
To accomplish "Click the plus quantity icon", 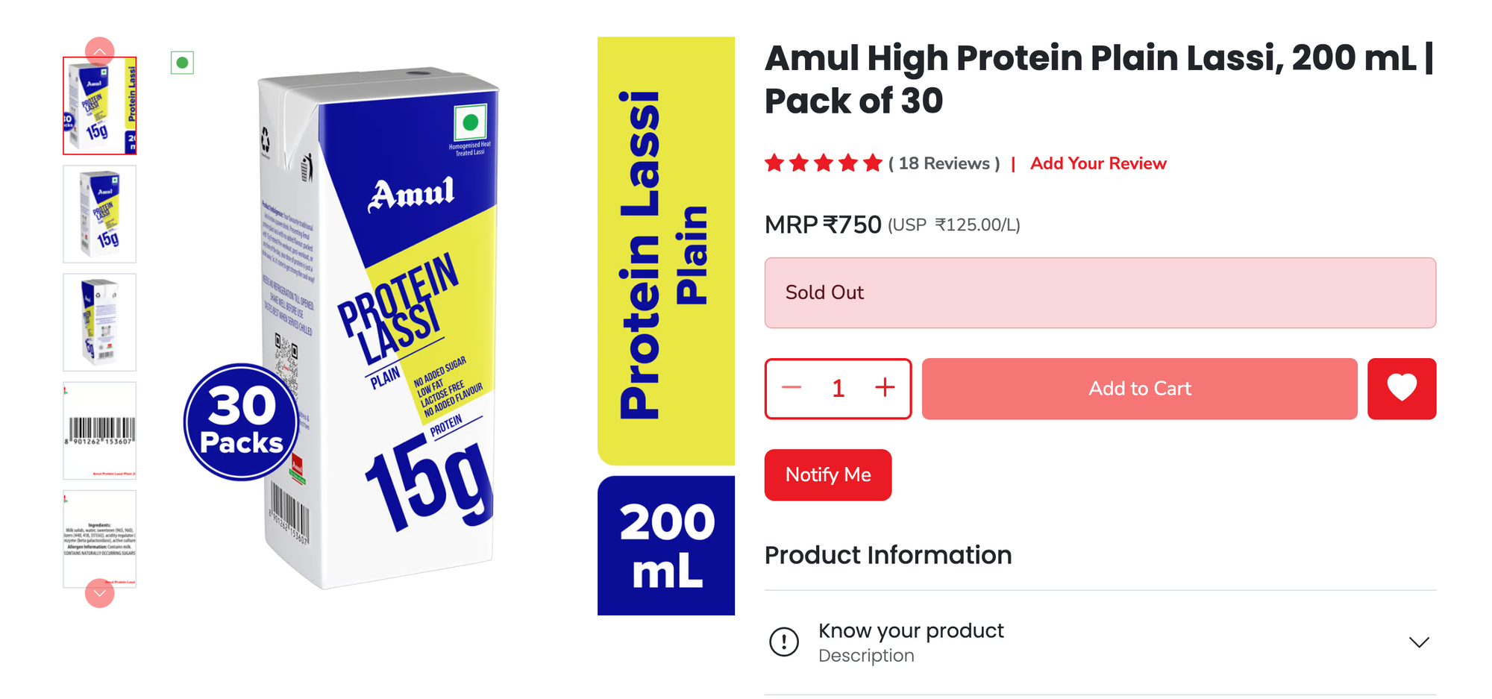I will point(885,388).
